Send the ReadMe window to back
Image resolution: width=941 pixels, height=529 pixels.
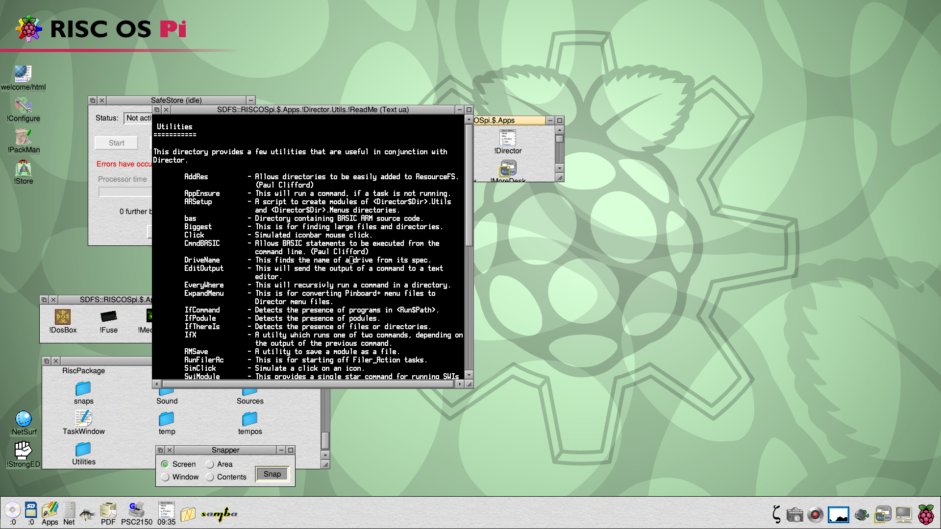[157, 110]
